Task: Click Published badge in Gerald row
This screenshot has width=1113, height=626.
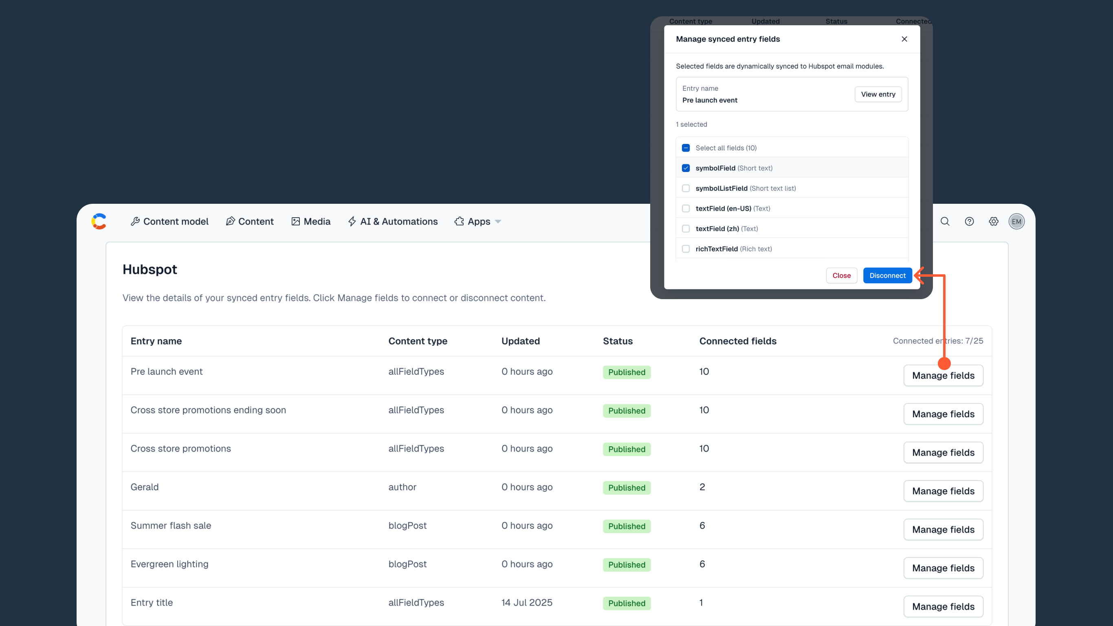Action: 627,488
